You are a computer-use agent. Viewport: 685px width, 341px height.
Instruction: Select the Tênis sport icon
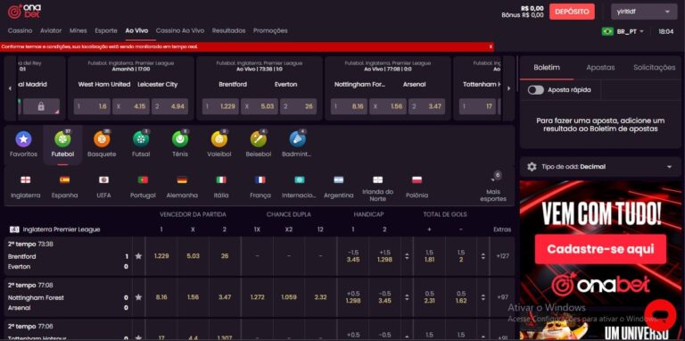(x=180, y=139)
